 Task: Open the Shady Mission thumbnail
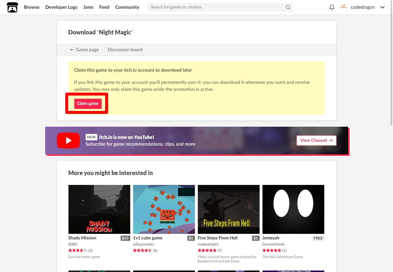coord(99,209)
